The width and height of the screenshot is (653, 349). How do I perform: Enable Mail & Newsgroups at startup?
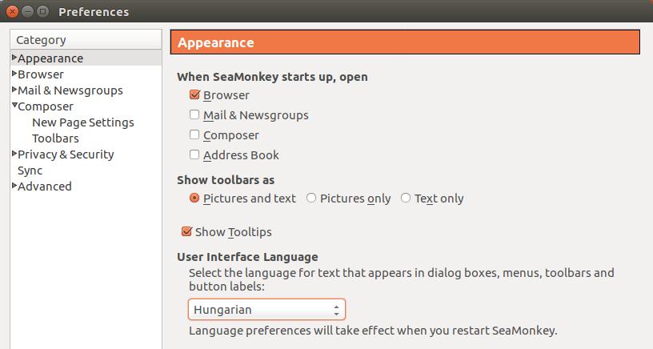[194, 114]
